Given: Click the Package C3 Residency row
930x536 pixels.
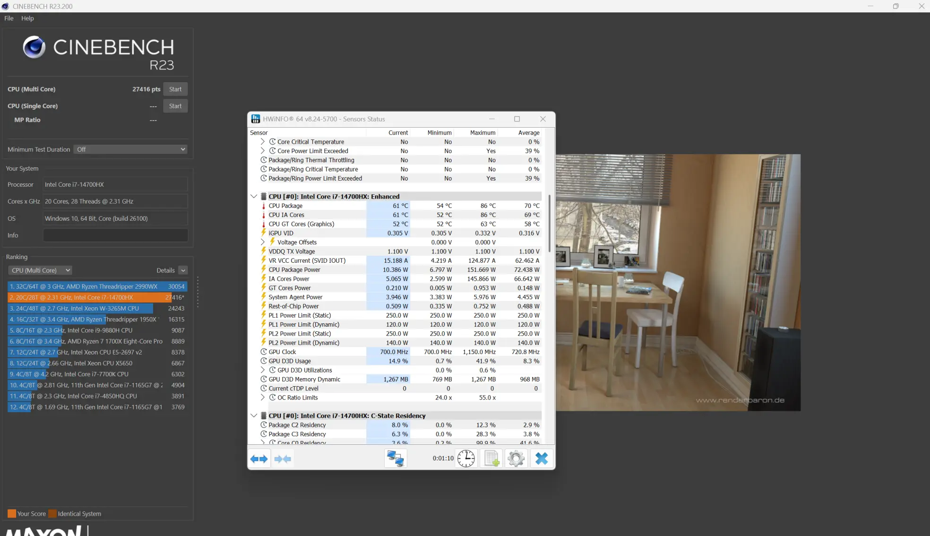Looking at the screenshot, I should coord(400,434).
